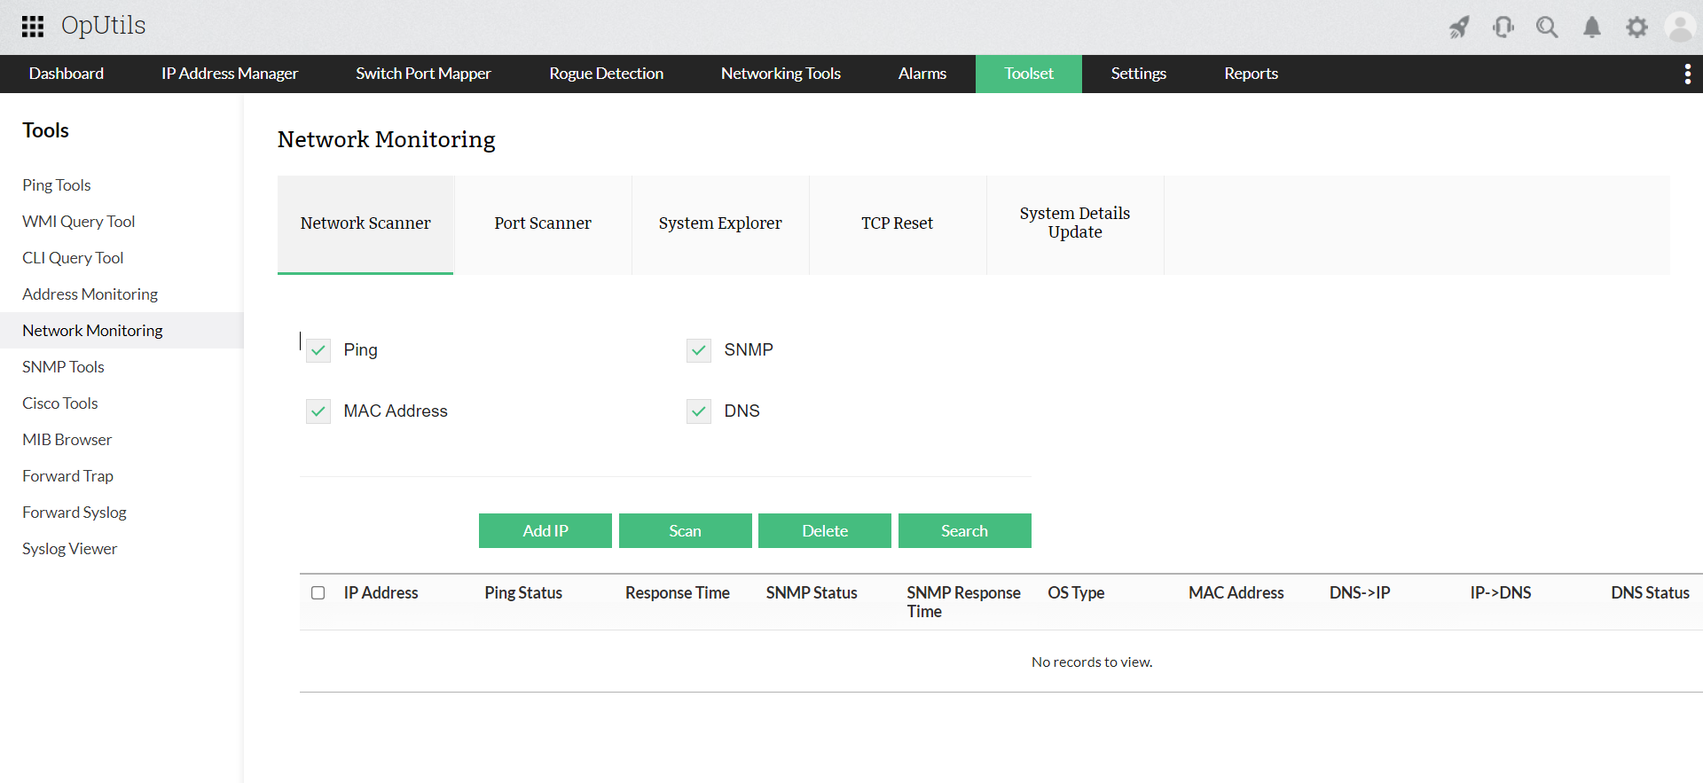This screenshot has height=783, width=1703.
Task: Go to IP Address Manager menu
Action: [230, 74]
